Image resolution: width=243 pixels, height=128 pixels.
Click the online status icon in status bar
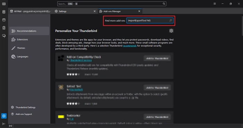point(10,126)
